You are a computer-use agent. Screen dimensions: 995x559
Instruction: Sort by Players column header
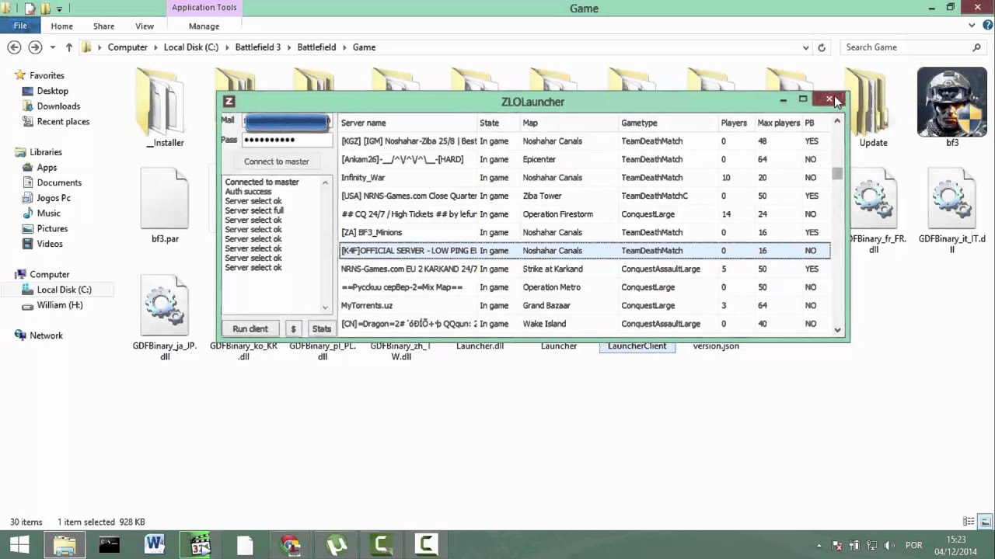[x=736, y=123]
